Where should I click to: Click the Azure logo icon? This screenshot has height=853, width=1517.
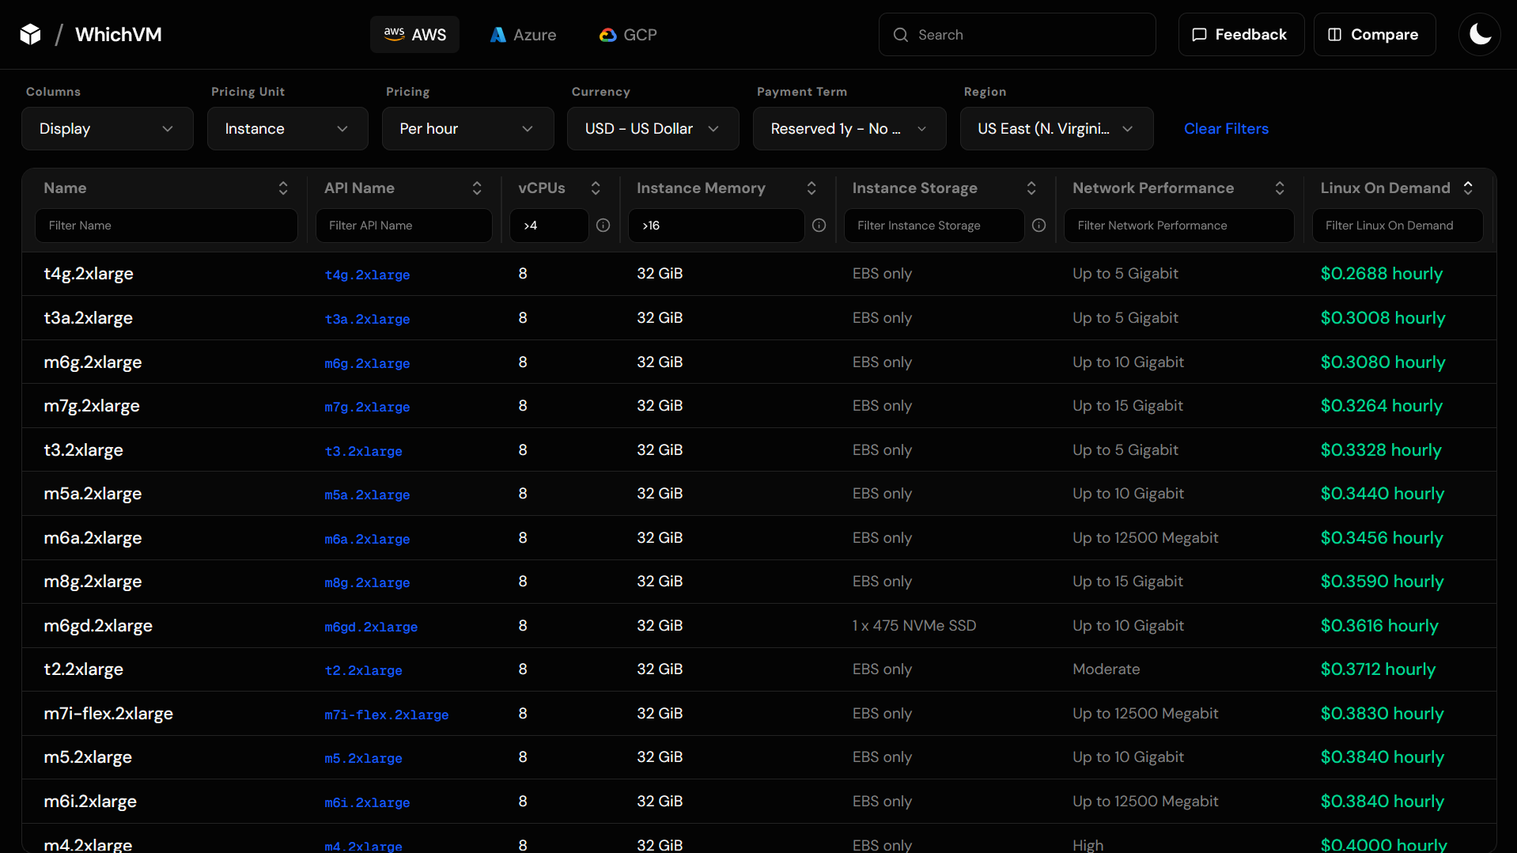(x=497, y=34)
